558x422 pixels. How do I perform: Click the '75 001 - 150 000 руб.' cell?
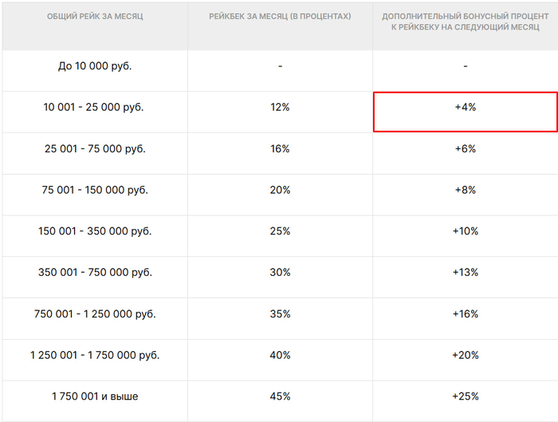tap(95, 195)
